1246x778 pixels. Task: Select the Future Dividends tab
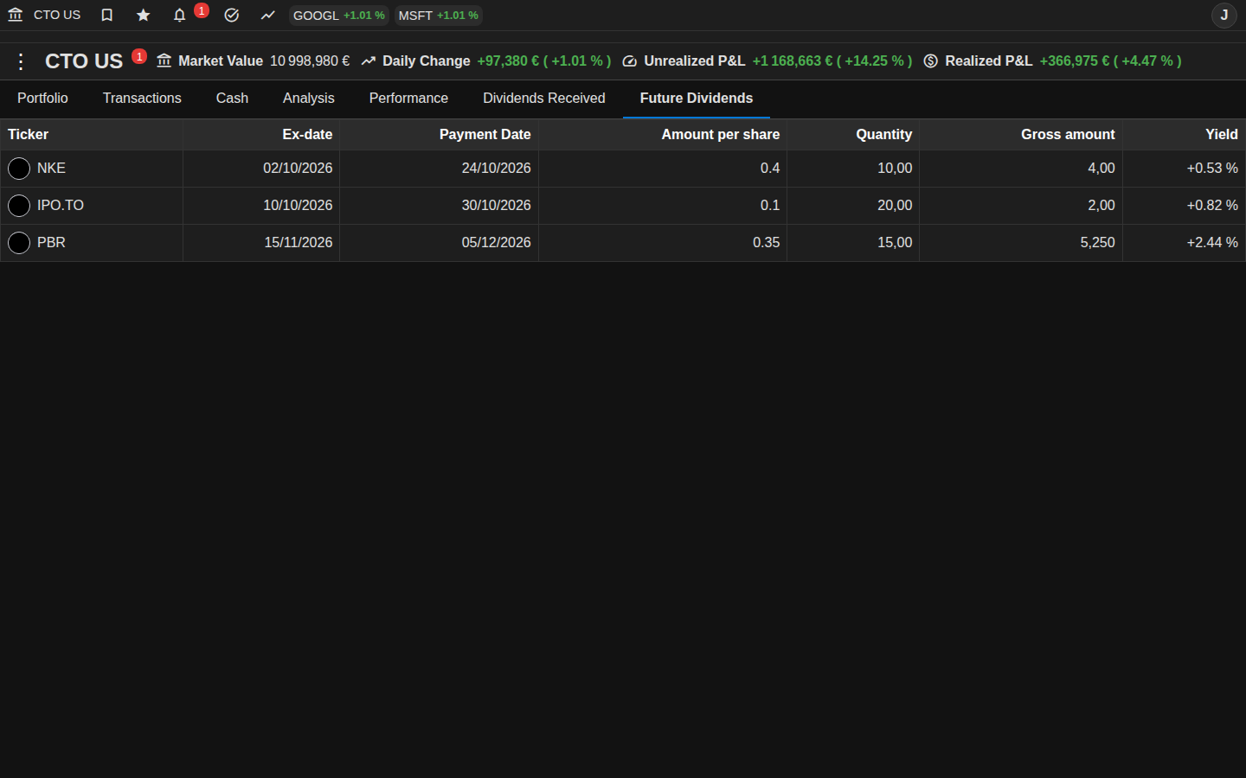697,99
